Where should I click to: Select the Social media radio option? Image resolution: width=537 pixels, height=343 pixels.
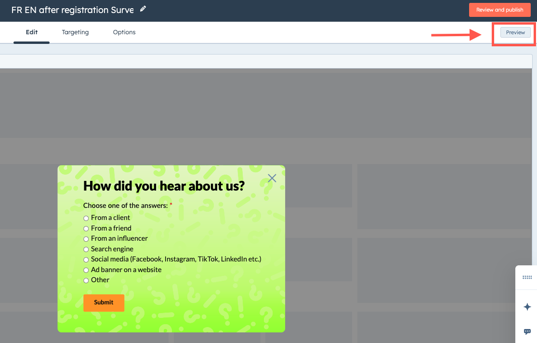[86, 260]
